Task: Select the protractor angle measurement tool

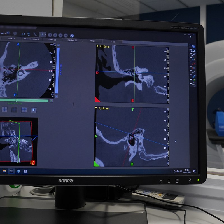Action: click(193, 51)
